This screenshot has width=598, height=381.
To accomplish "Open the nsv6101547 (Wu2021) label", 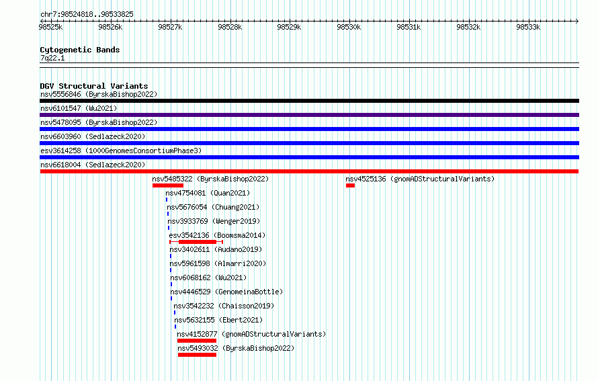I will point(79,108).
